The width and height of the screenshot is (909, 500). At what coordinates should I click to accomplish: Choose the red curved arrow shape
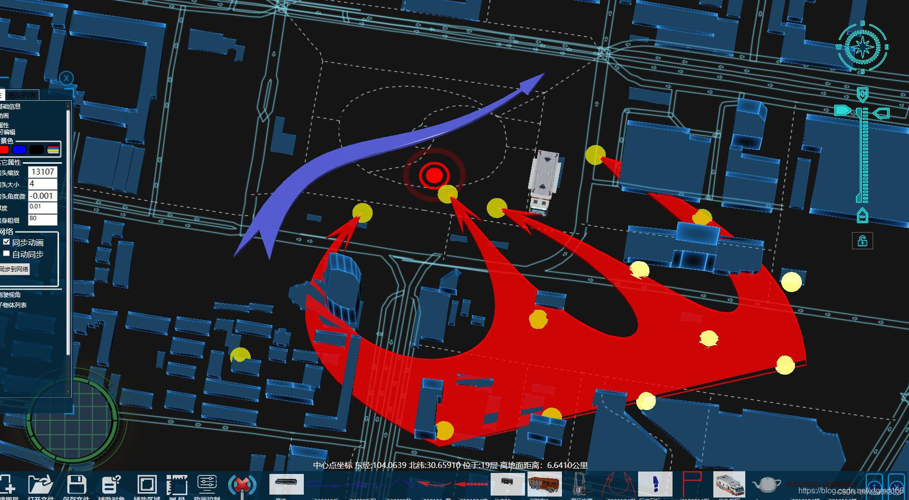point(434,484)
